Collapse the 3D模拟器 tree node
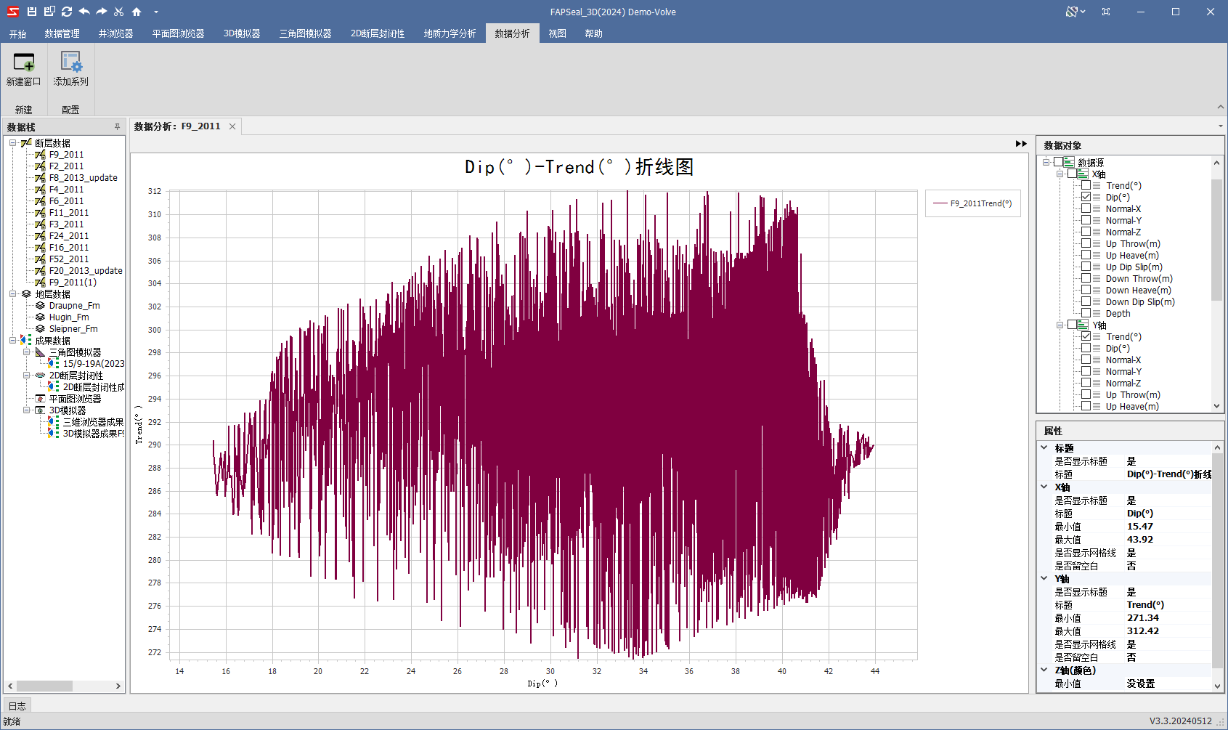Image resolution: width=1228 pixels, height=730 pixels. [26, 410]
